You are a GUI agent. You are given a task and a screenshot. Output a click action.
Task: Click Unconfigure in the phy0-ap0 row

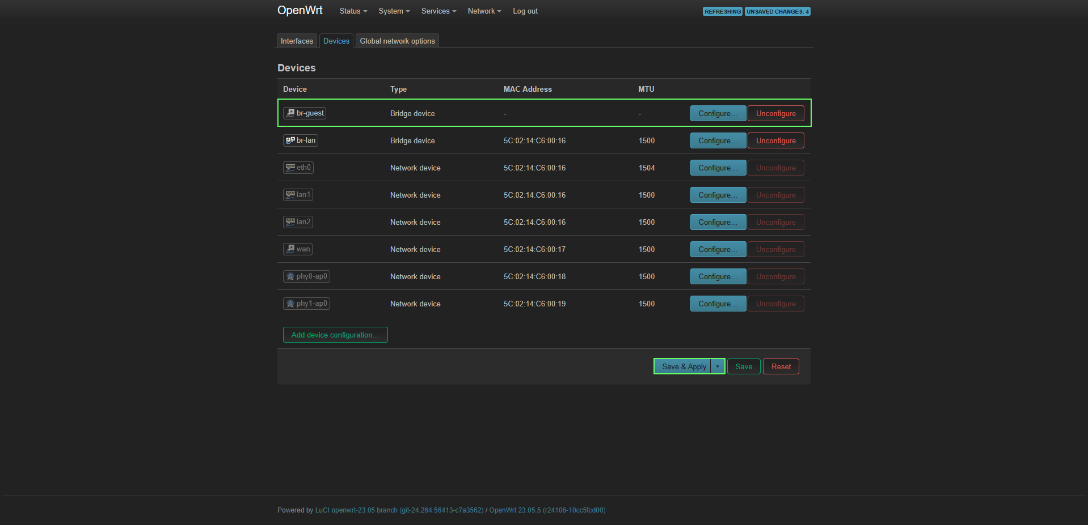point(776,276)
